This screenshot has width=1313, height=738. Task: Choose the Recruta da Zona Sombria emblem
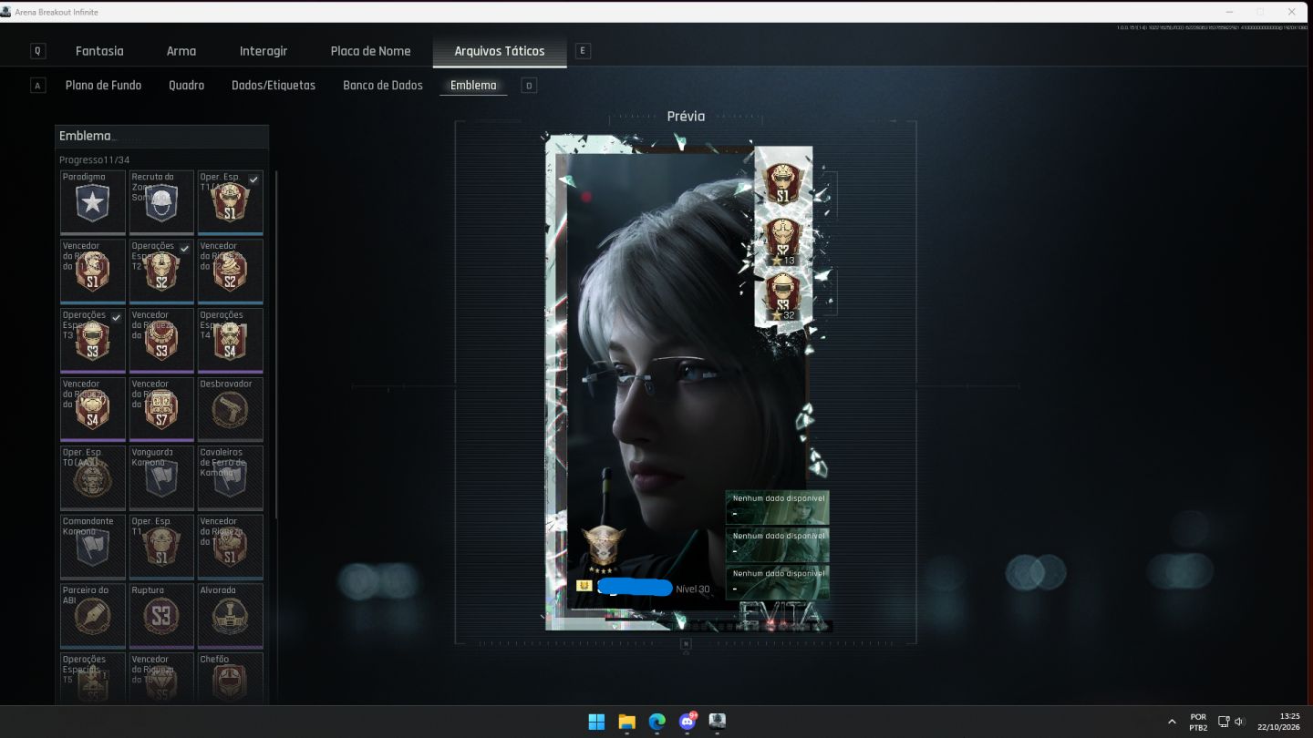161,202
